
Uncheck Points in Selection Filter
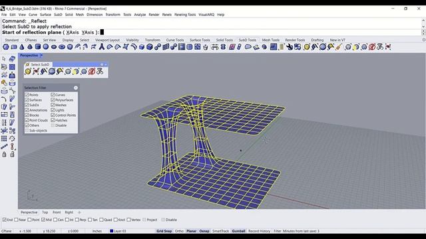click(27, 95)
